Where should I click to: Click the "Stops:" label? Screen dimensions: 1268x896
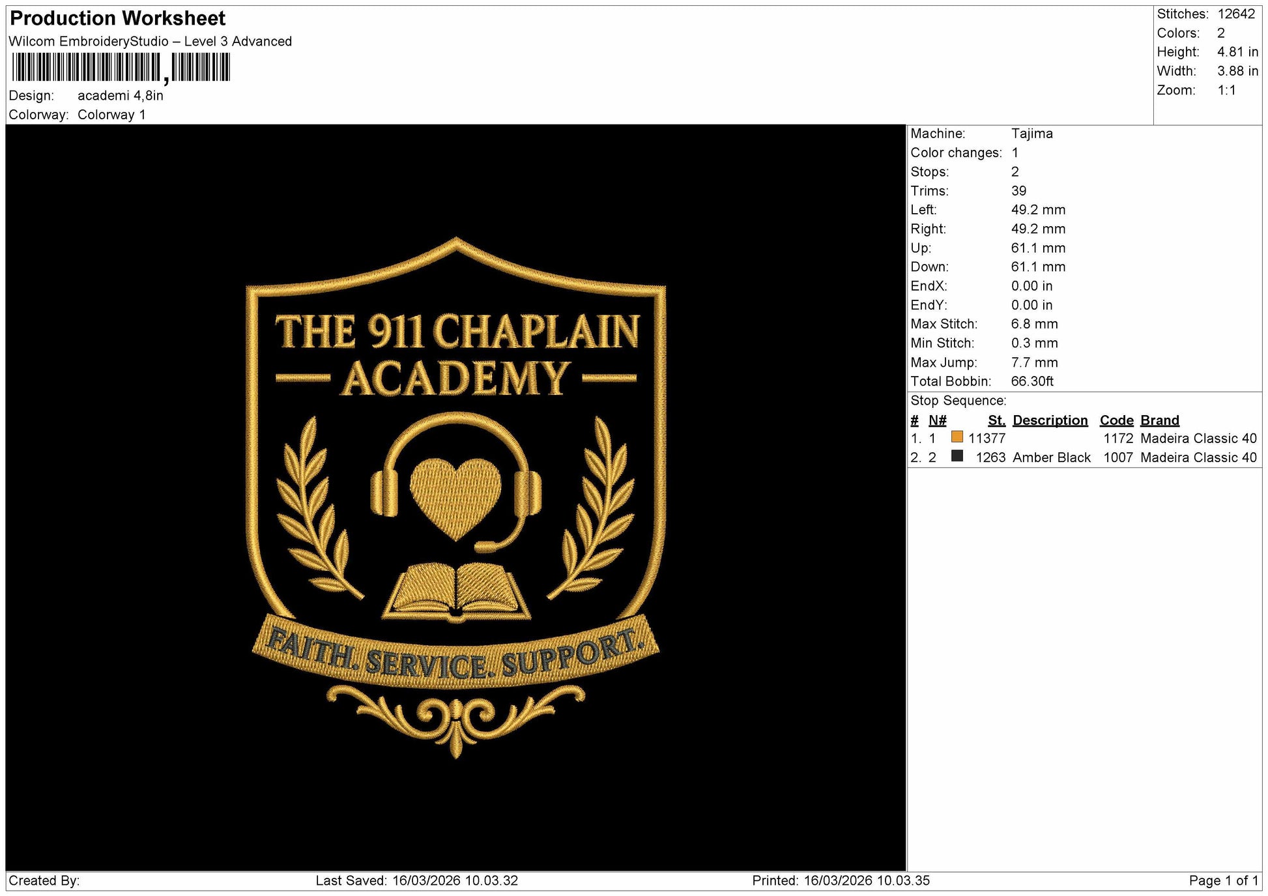click(x=930, y=171)
